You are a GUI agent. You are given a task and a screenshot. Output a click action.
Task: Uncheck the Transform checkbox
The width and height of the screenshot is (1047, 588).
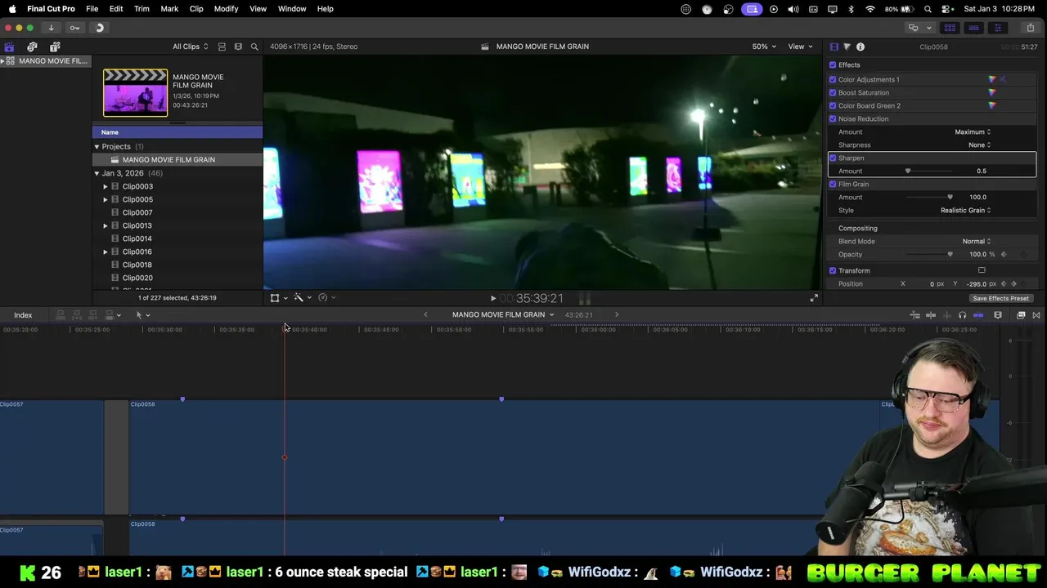click(833, 270)
